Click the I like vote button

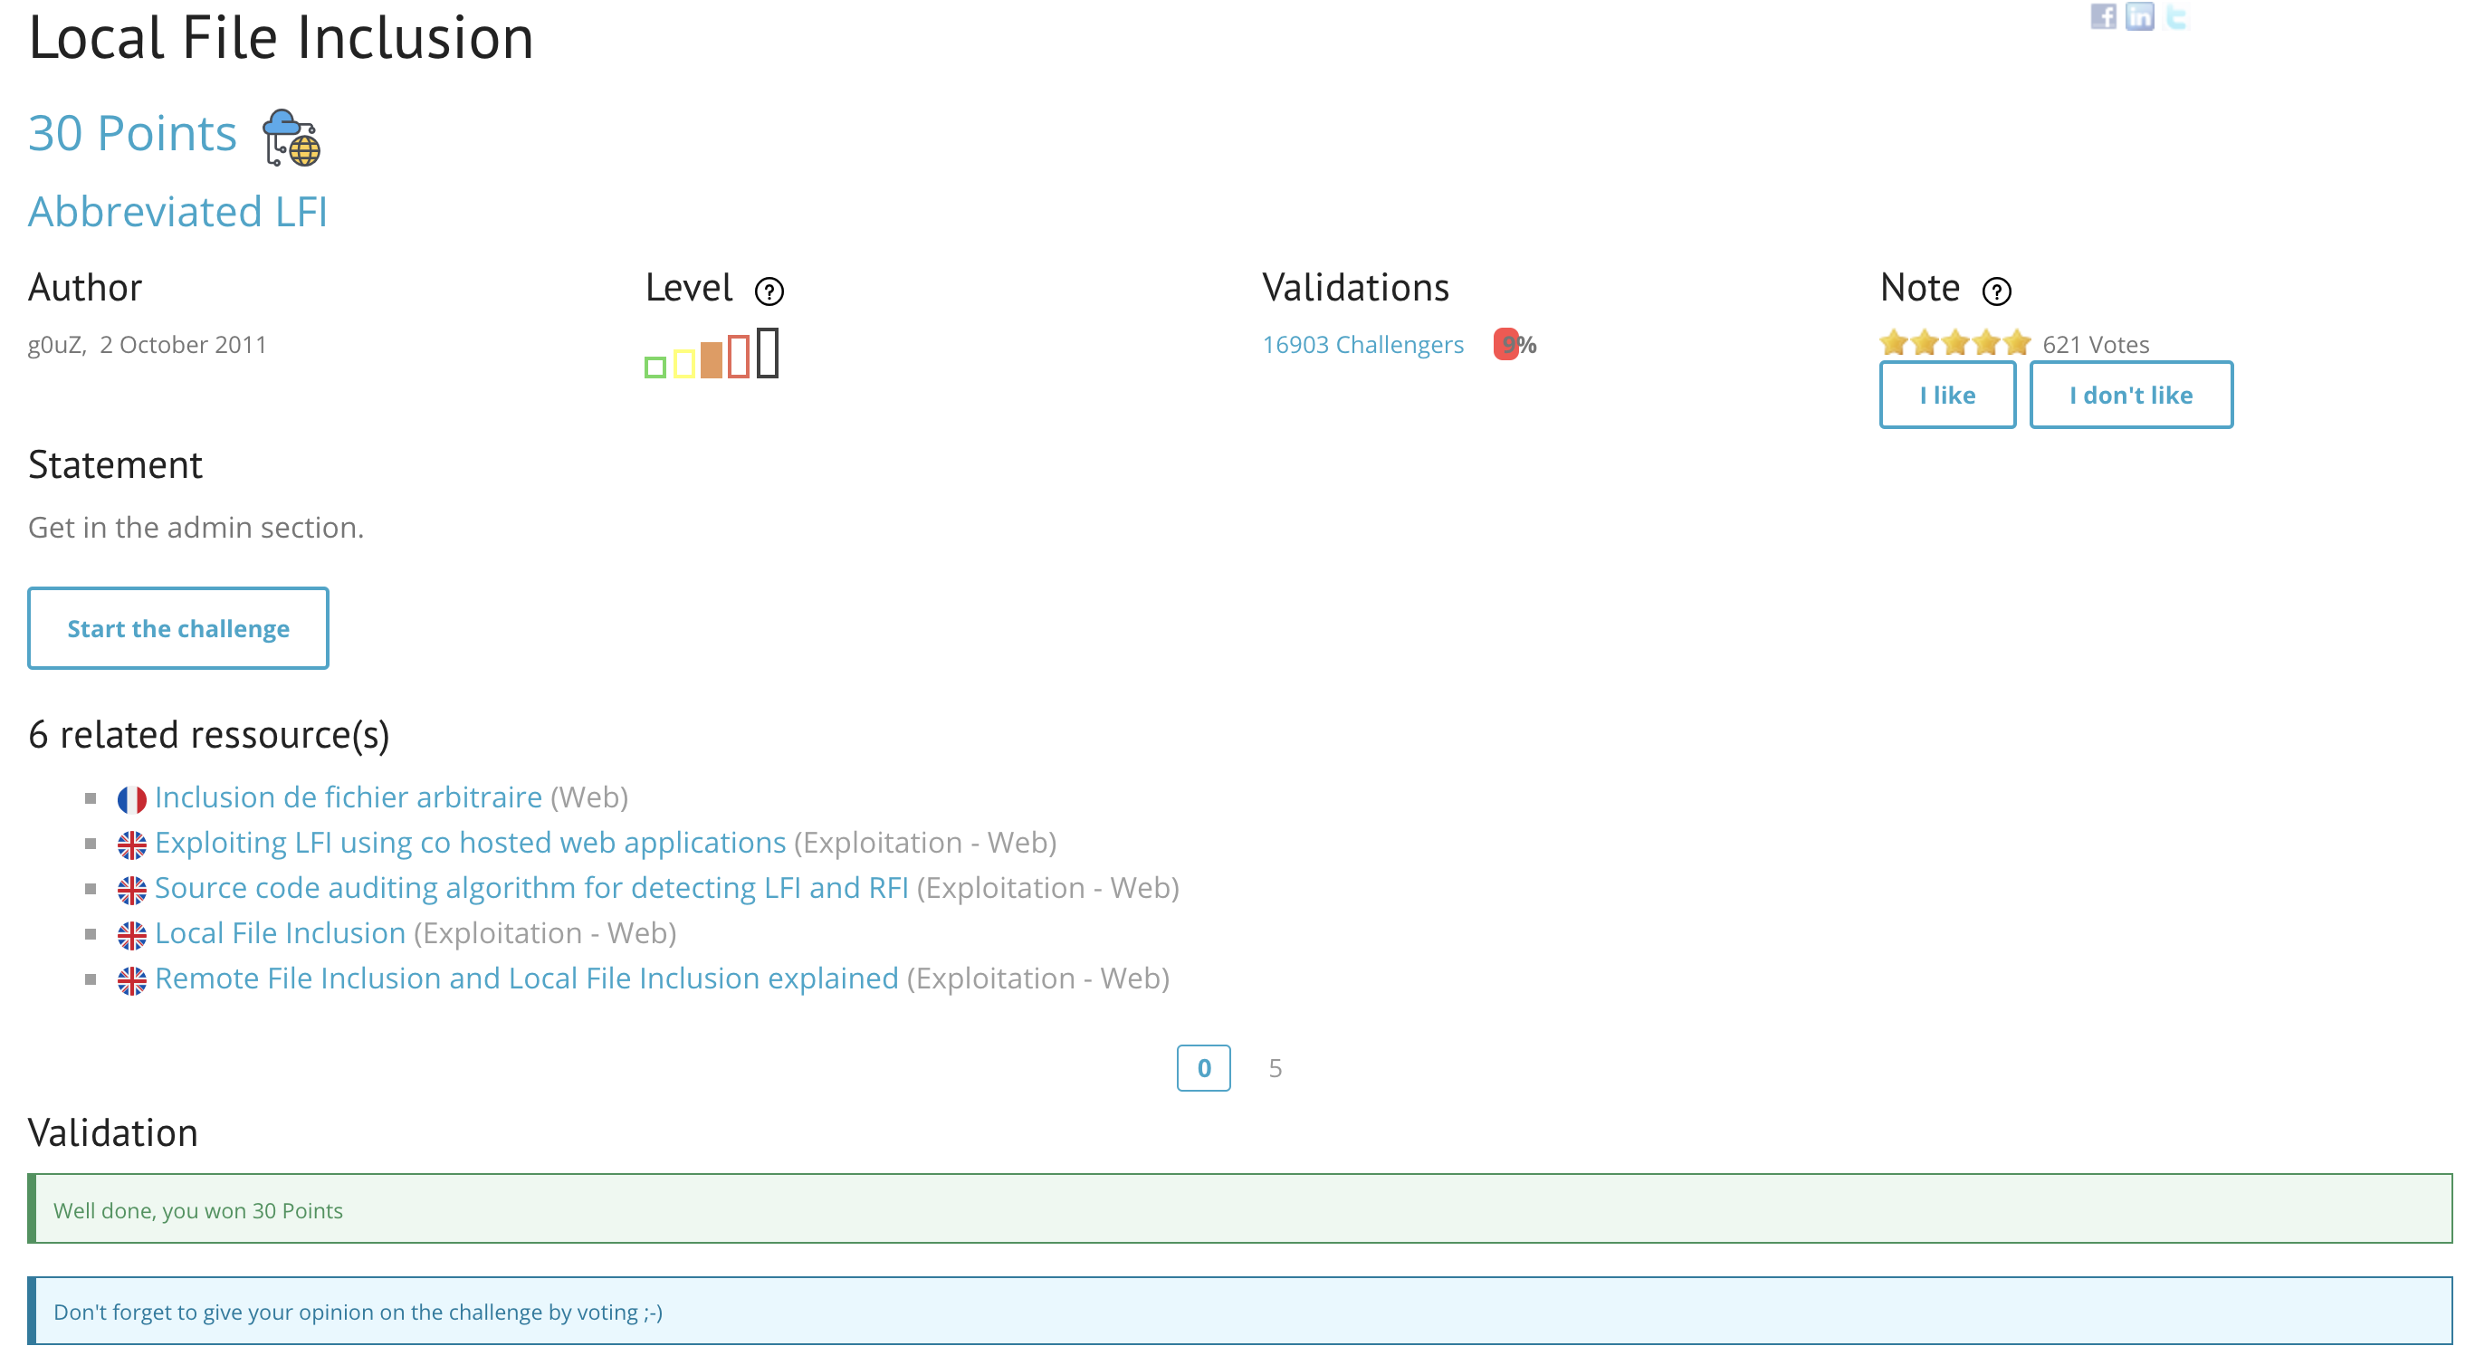[x=1946, y=395]
